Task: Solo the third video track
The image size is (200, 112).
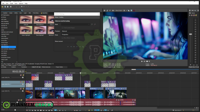Action: click(23, 89)
